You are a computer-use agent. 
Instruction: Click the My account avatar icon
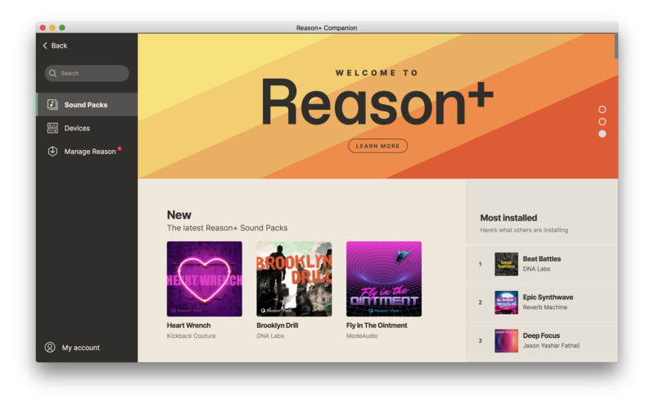tap(50, 348)
